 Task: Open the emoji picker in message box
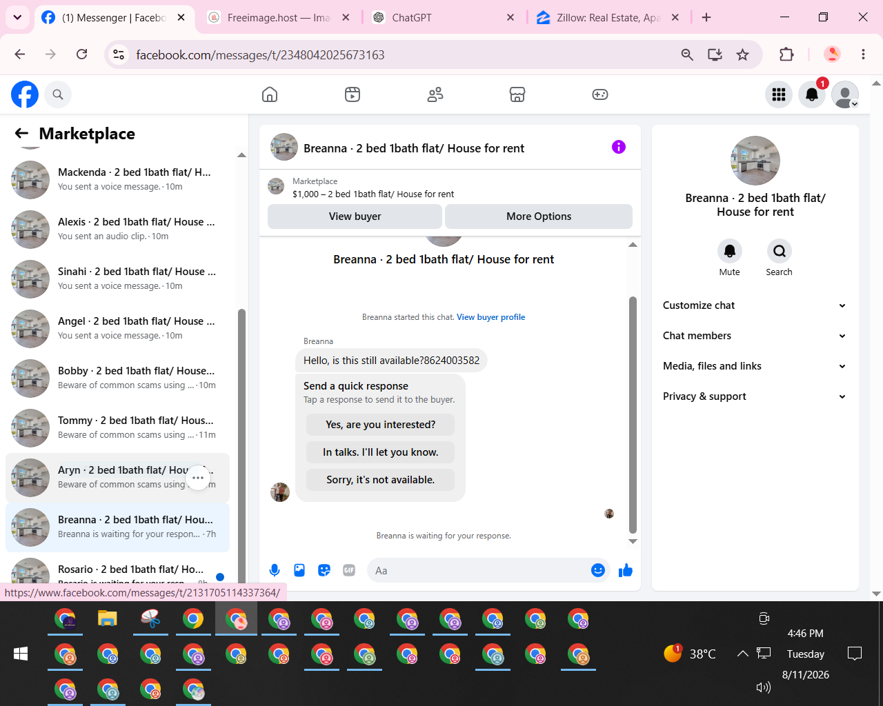click(x=598, y=570)
